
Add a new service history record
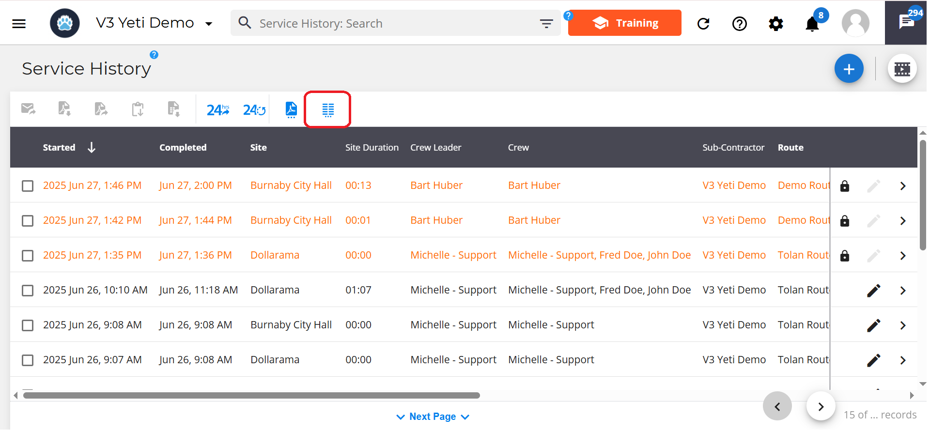pos(849,68)
